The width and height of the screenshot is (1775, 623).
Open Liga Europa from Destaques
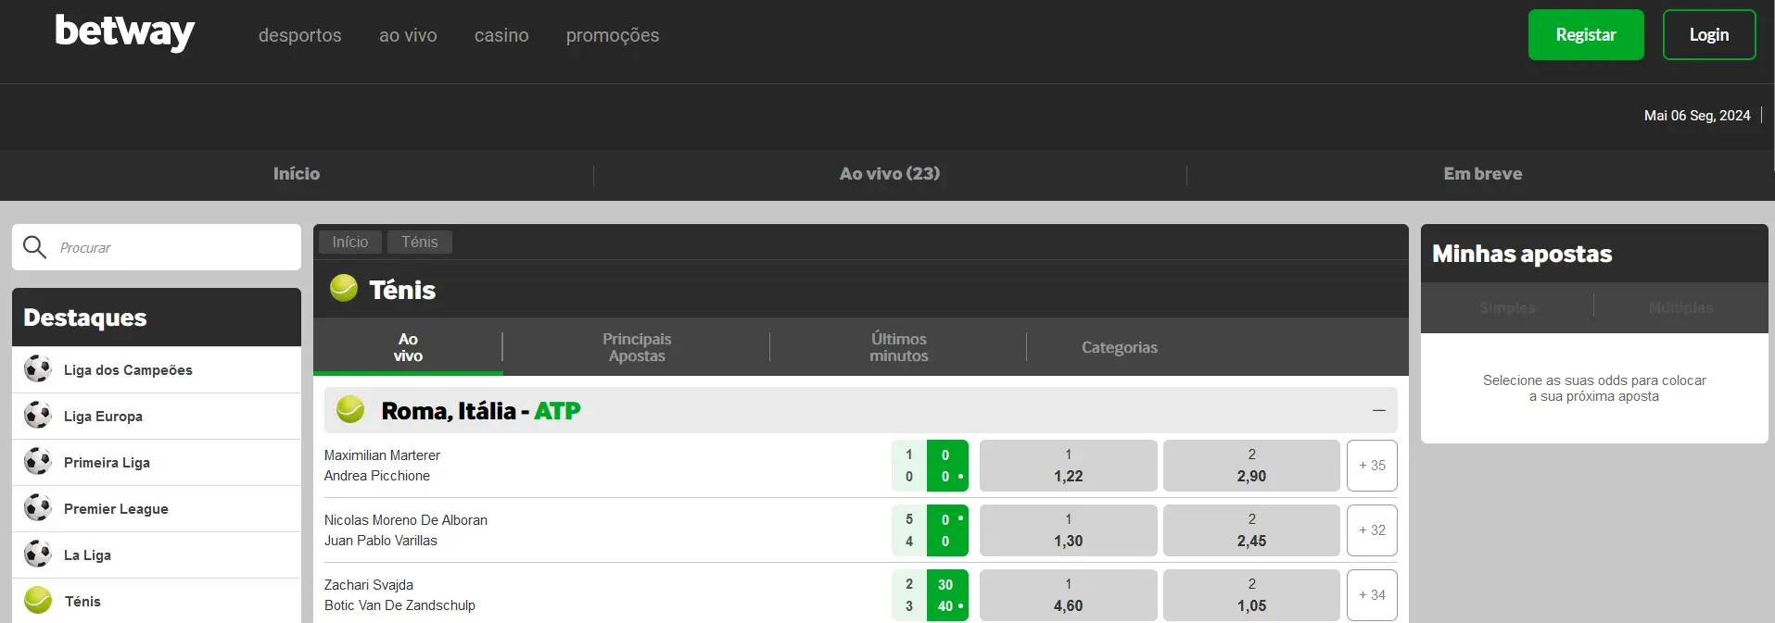[157, 416]
